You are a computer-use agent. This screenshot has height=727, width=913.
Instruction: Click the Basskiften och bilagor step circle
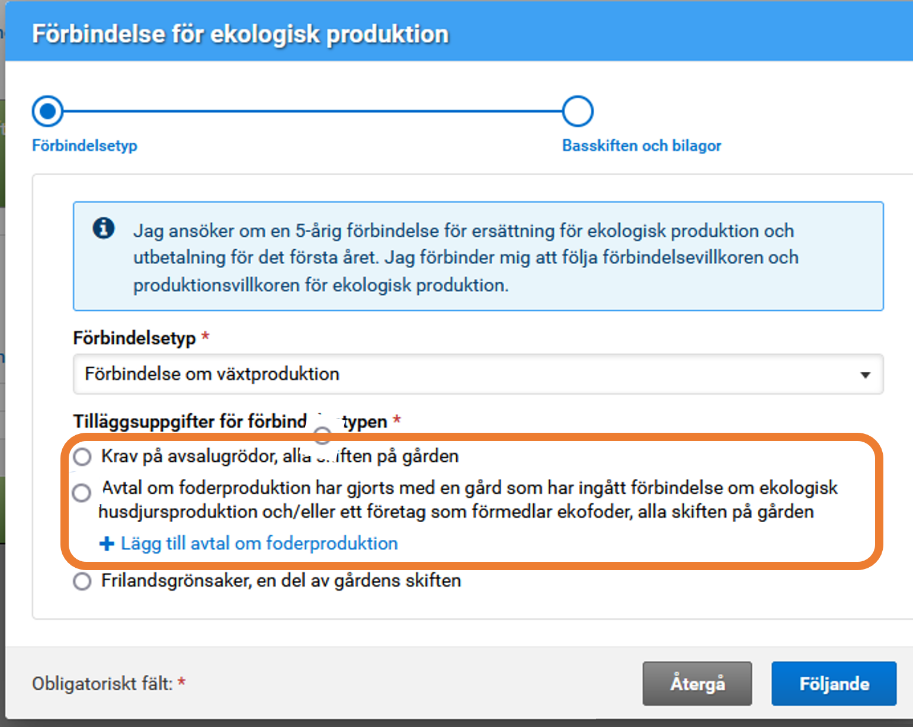(x=577, y=110)
